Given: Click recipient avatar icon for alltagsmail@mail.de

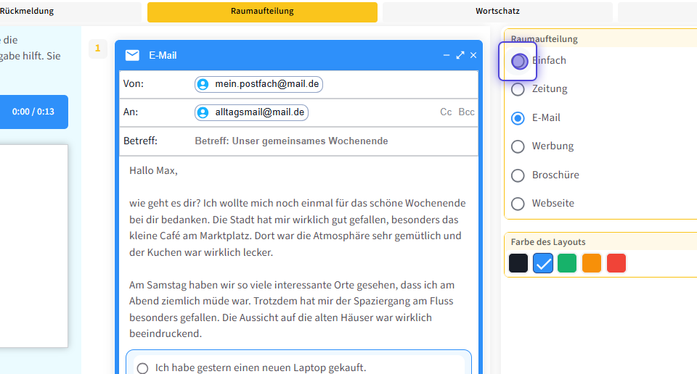Looking at the screenshot, I should coord(203,112).
